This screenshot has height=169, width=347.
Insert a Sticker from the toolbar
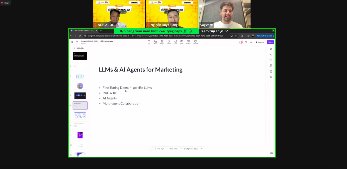pyautogui.click(x=169, y=42)
